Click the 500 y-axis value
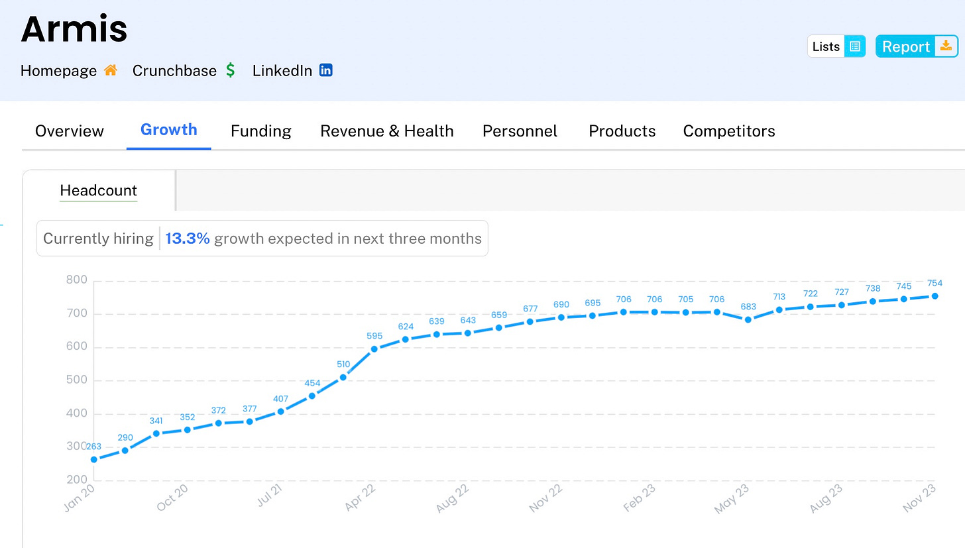Viewport: 965px width, 548px height. (77, 380)
